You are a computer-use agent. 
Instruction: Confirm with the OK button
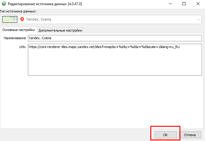(x=166, y=135)
